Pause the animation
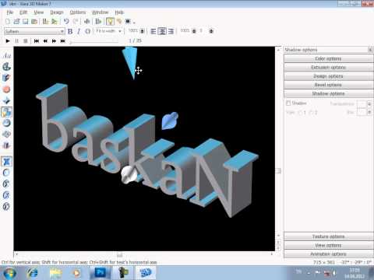This screenshot has height=280, width=374. tap(16, 41)
